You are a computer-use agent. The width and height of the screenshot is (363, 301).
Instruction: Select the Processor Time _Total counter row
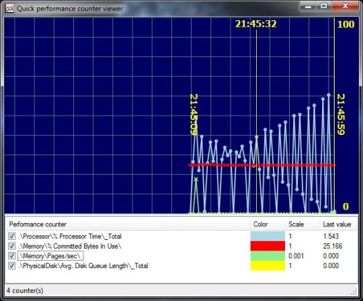pyautogui.click(x=182, y=236)
